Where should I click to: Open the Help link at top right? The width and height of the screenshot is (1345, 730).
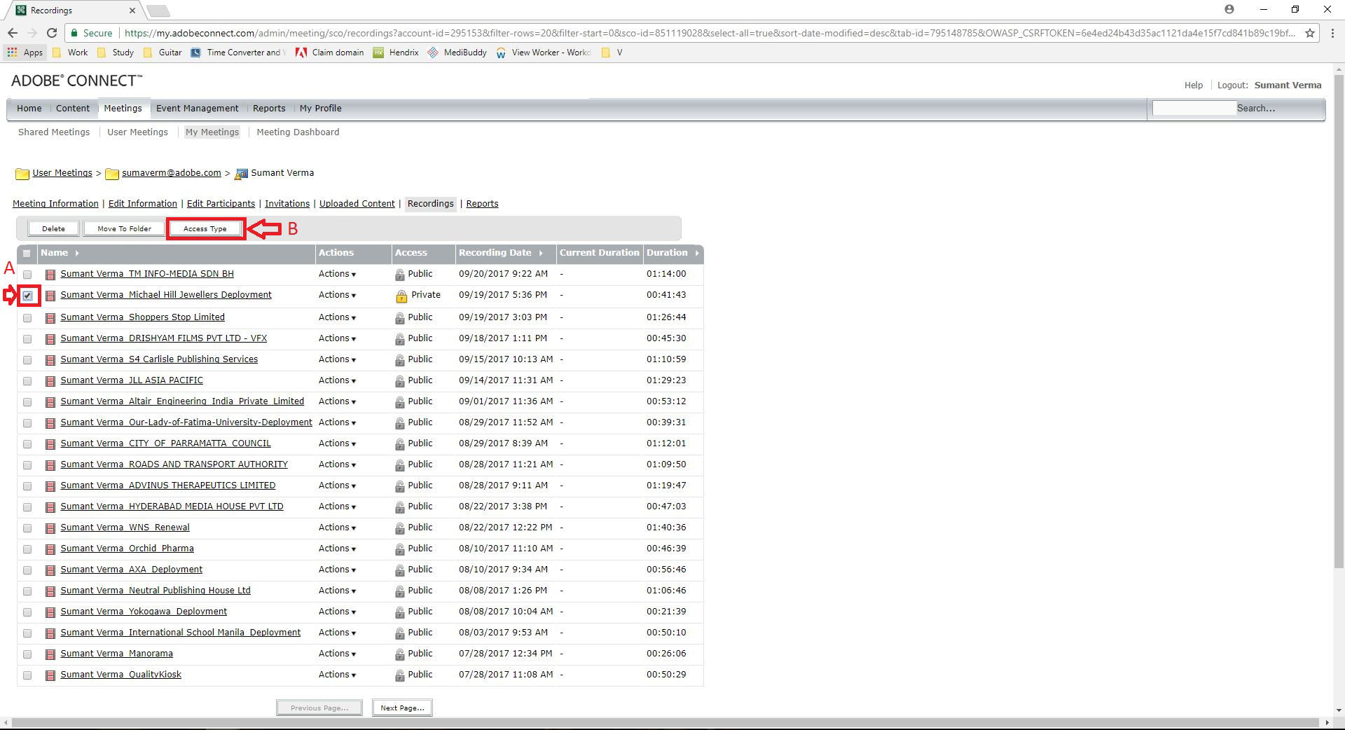click(x=1194, y=85)
